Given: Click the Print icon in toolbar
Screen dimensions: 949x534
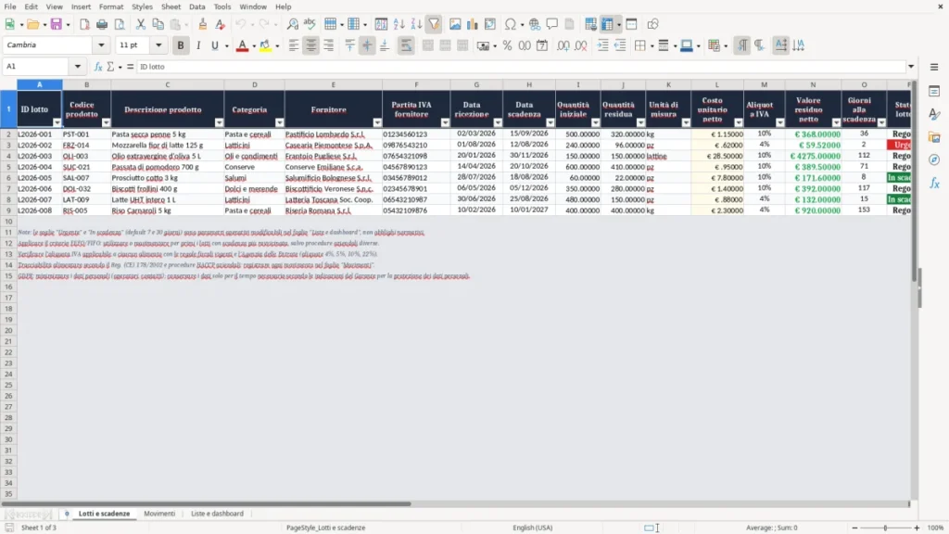Looking at the screenshot, I should pyautogui.click(x=102, y=24).
